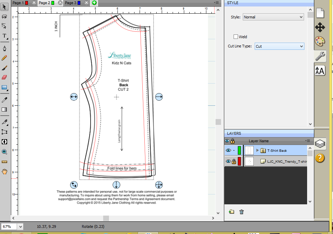The width and height of the screenshot is (333, 234).
Task: Pick the Eyedropper tool
Action: coord(5,100)
